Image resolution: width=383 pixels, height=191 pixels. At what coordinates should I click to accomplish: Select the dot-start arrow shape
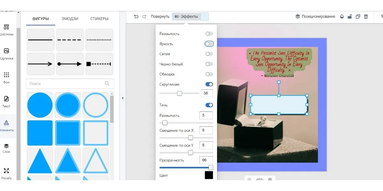[x=70, y=64]
